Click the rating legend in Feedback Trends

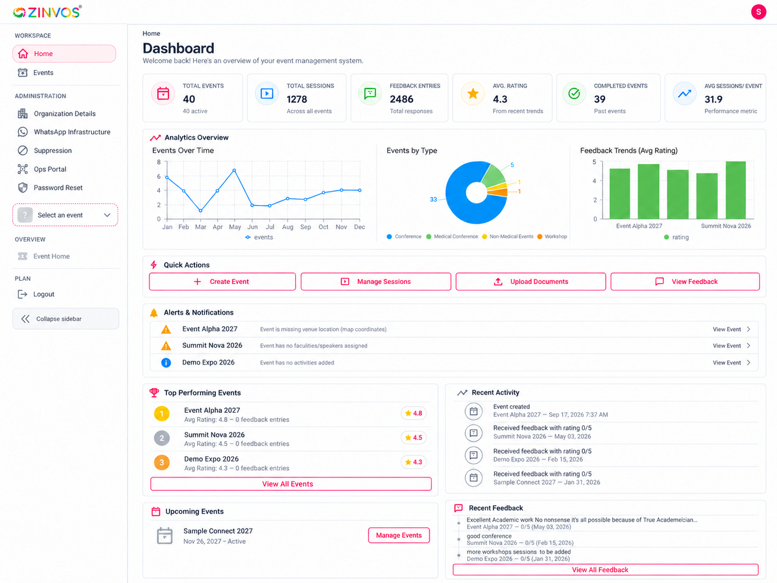(x=676, y=237)
